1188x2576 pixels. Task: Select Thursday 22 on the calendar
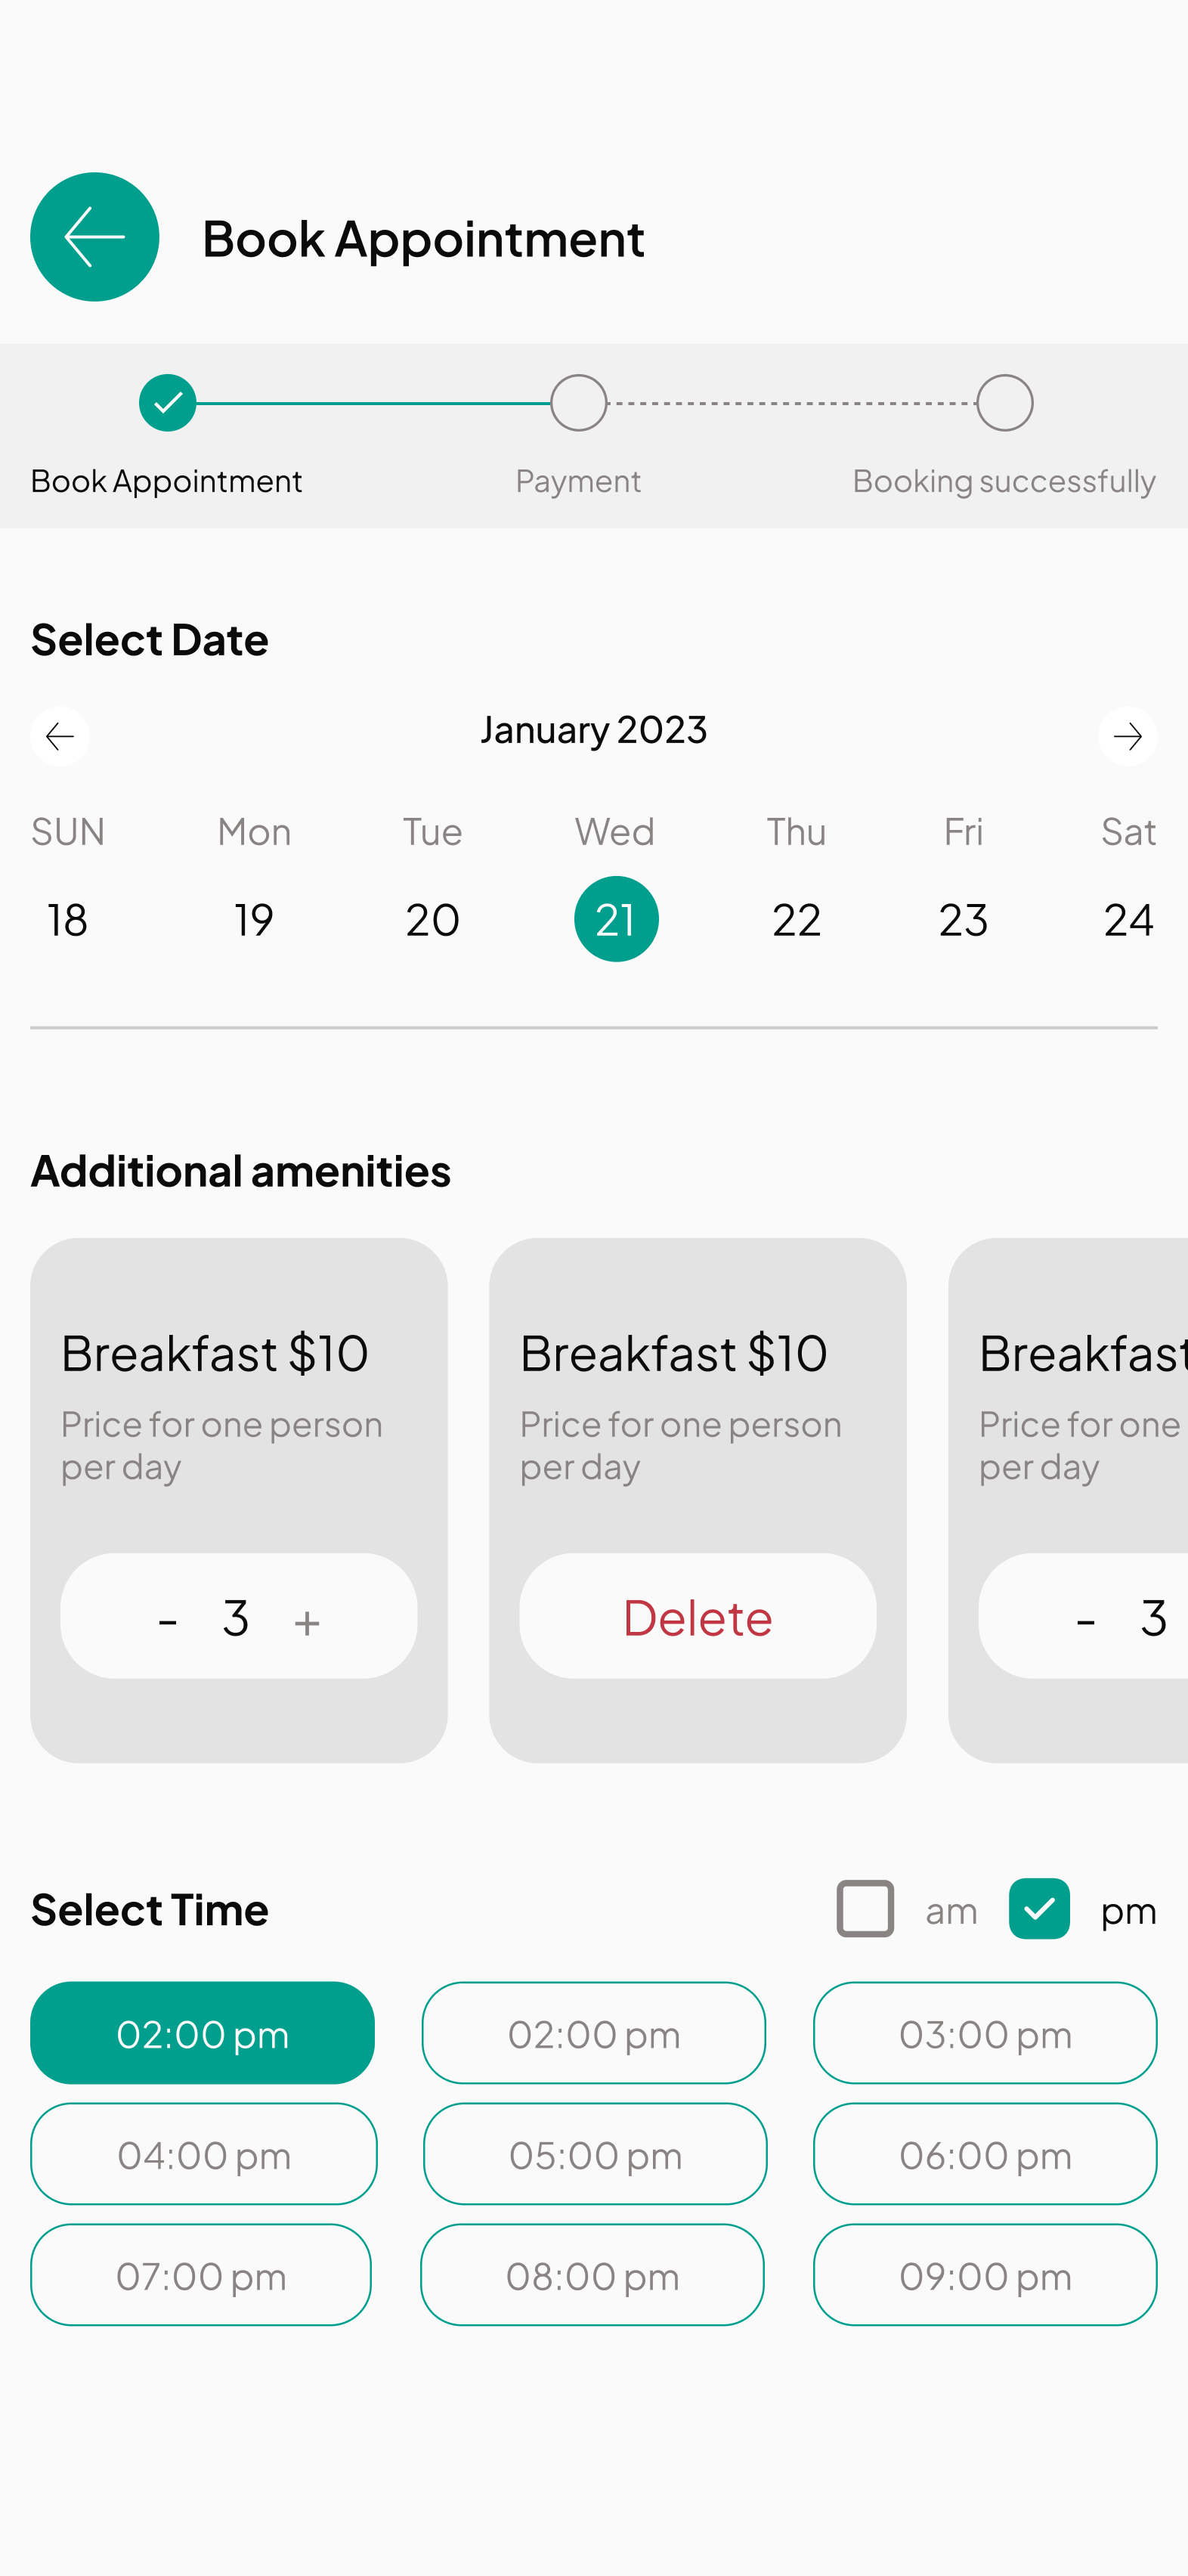(796, 919)
